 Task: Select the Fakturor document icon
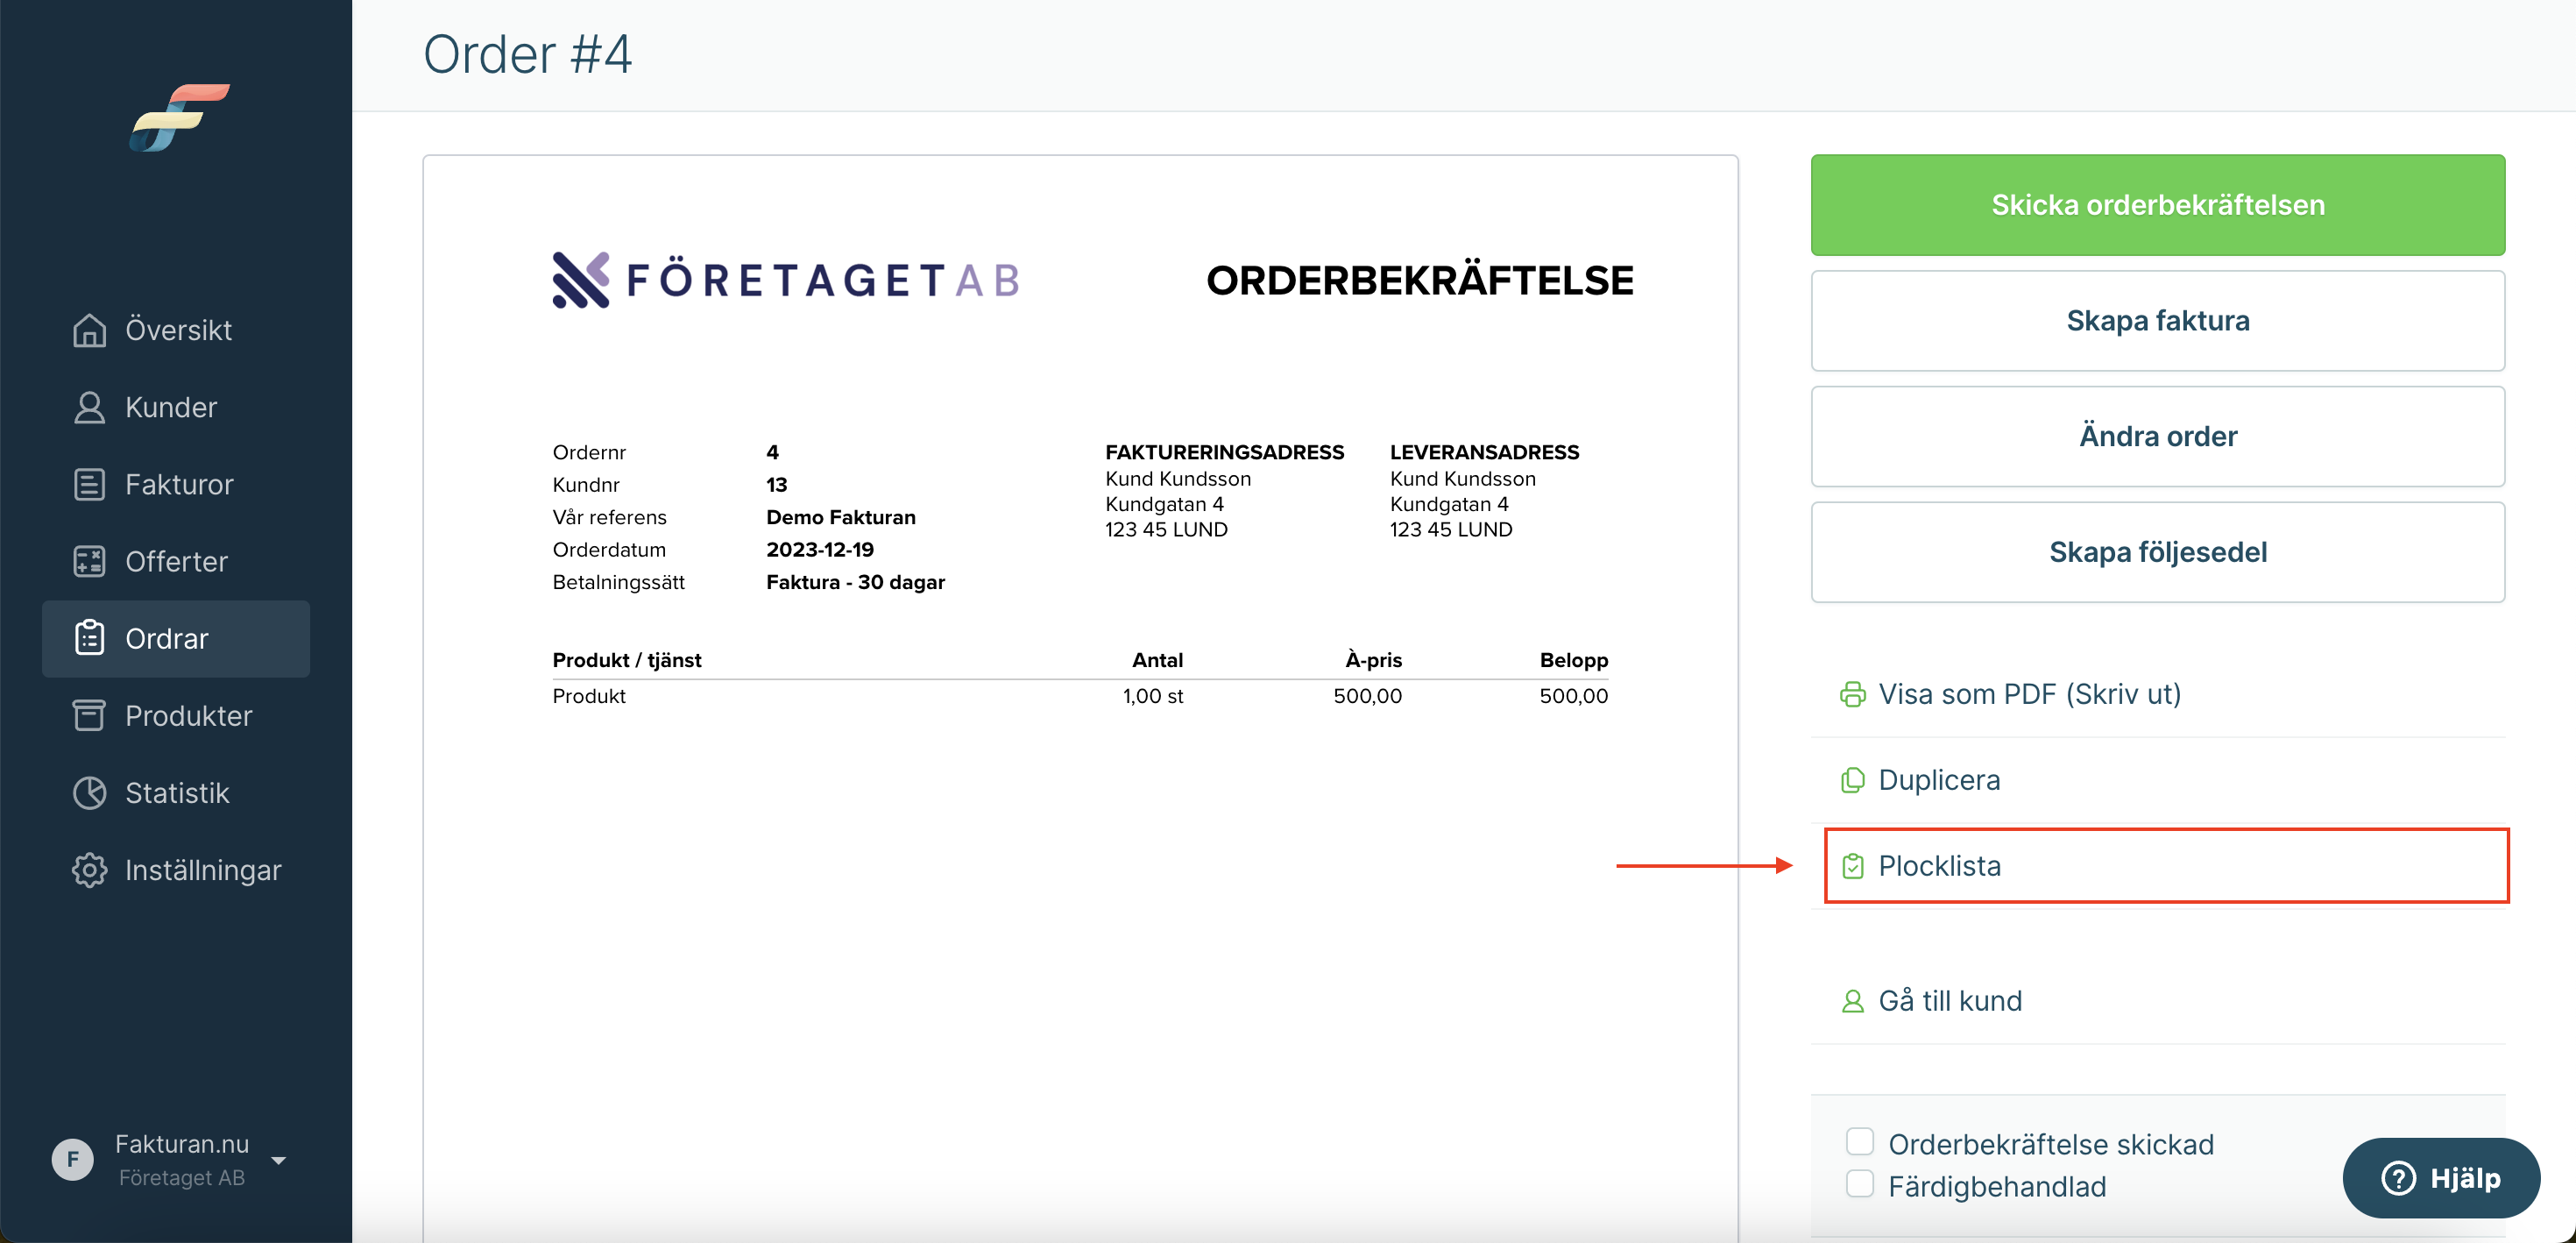click(89, 485)
